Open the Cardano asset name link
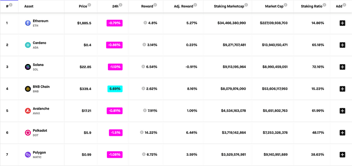The width and height of the screenshot is (352, 166). coord(39,43)
